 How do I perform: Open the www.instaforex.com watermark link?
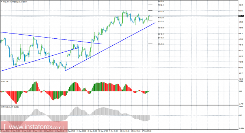(34, 126)
